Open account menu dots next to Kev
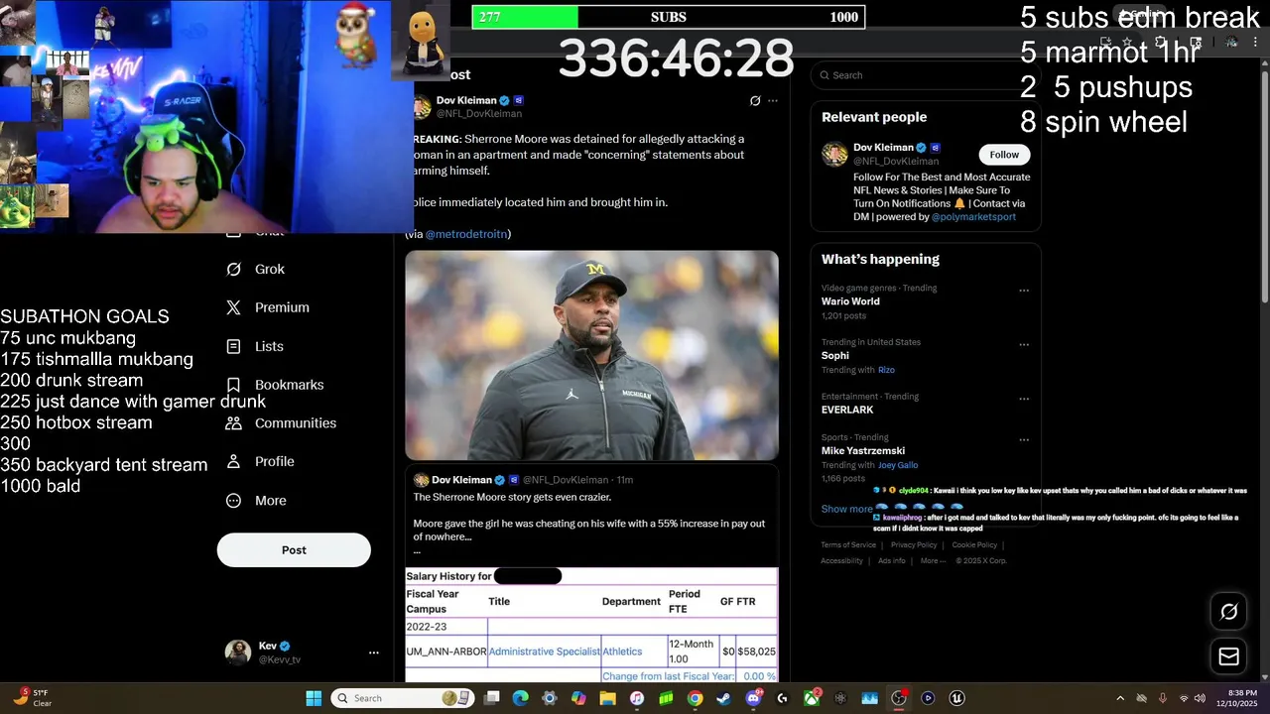This screenshot has height=714, width=1270. tap(374, 653)
